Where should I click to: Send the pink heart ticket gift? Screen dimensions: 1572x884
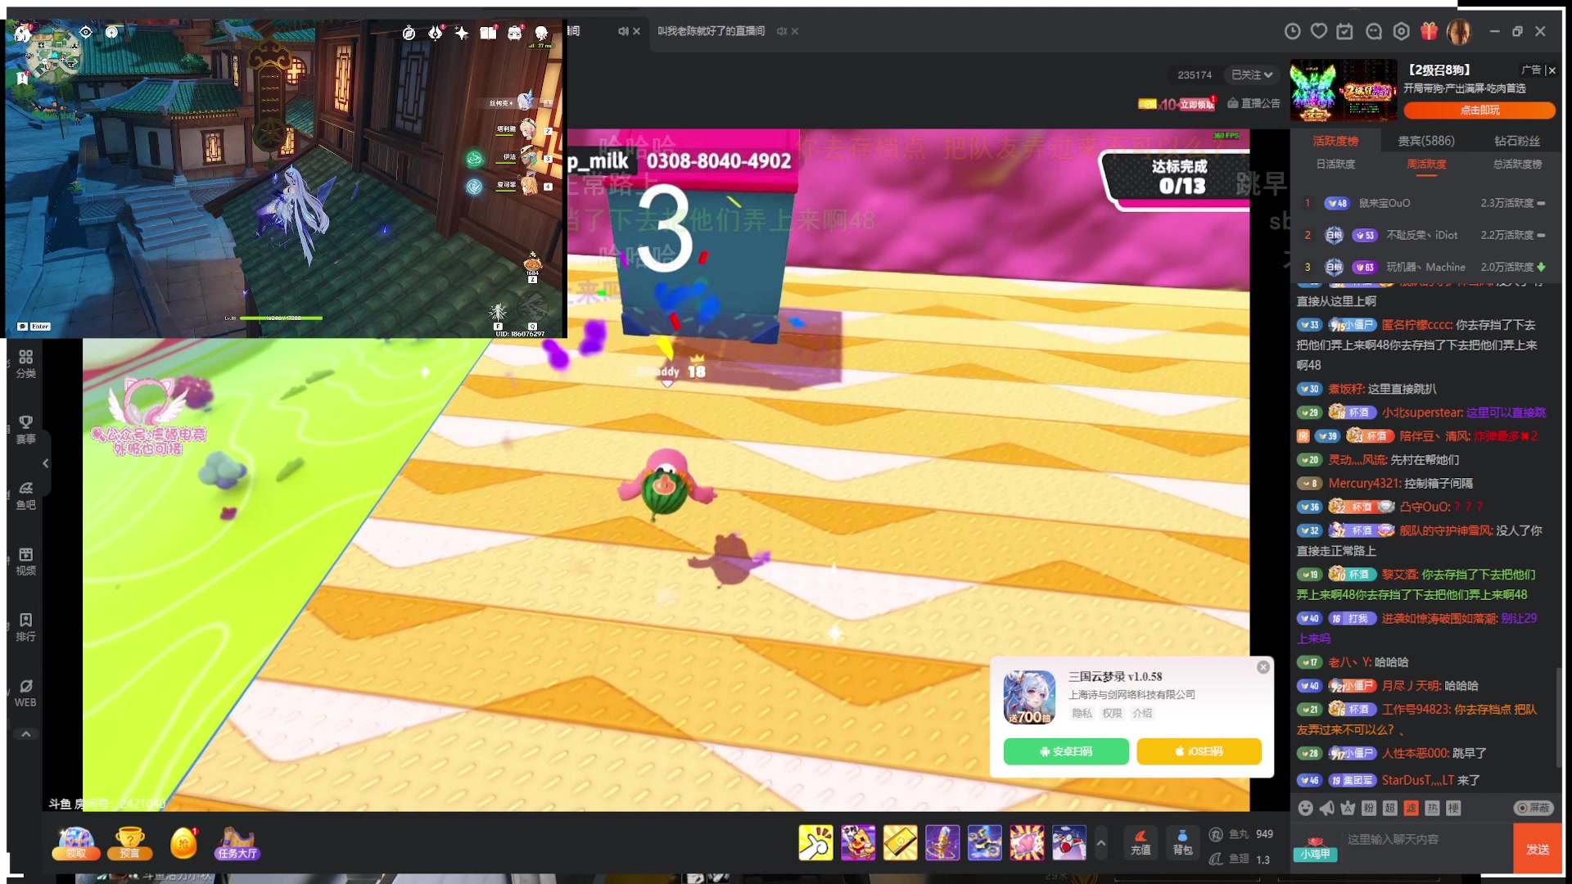pos(1027,842)
